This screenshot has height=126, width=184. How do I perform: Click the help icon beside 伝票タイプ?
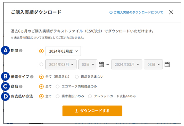coord(32,77)
